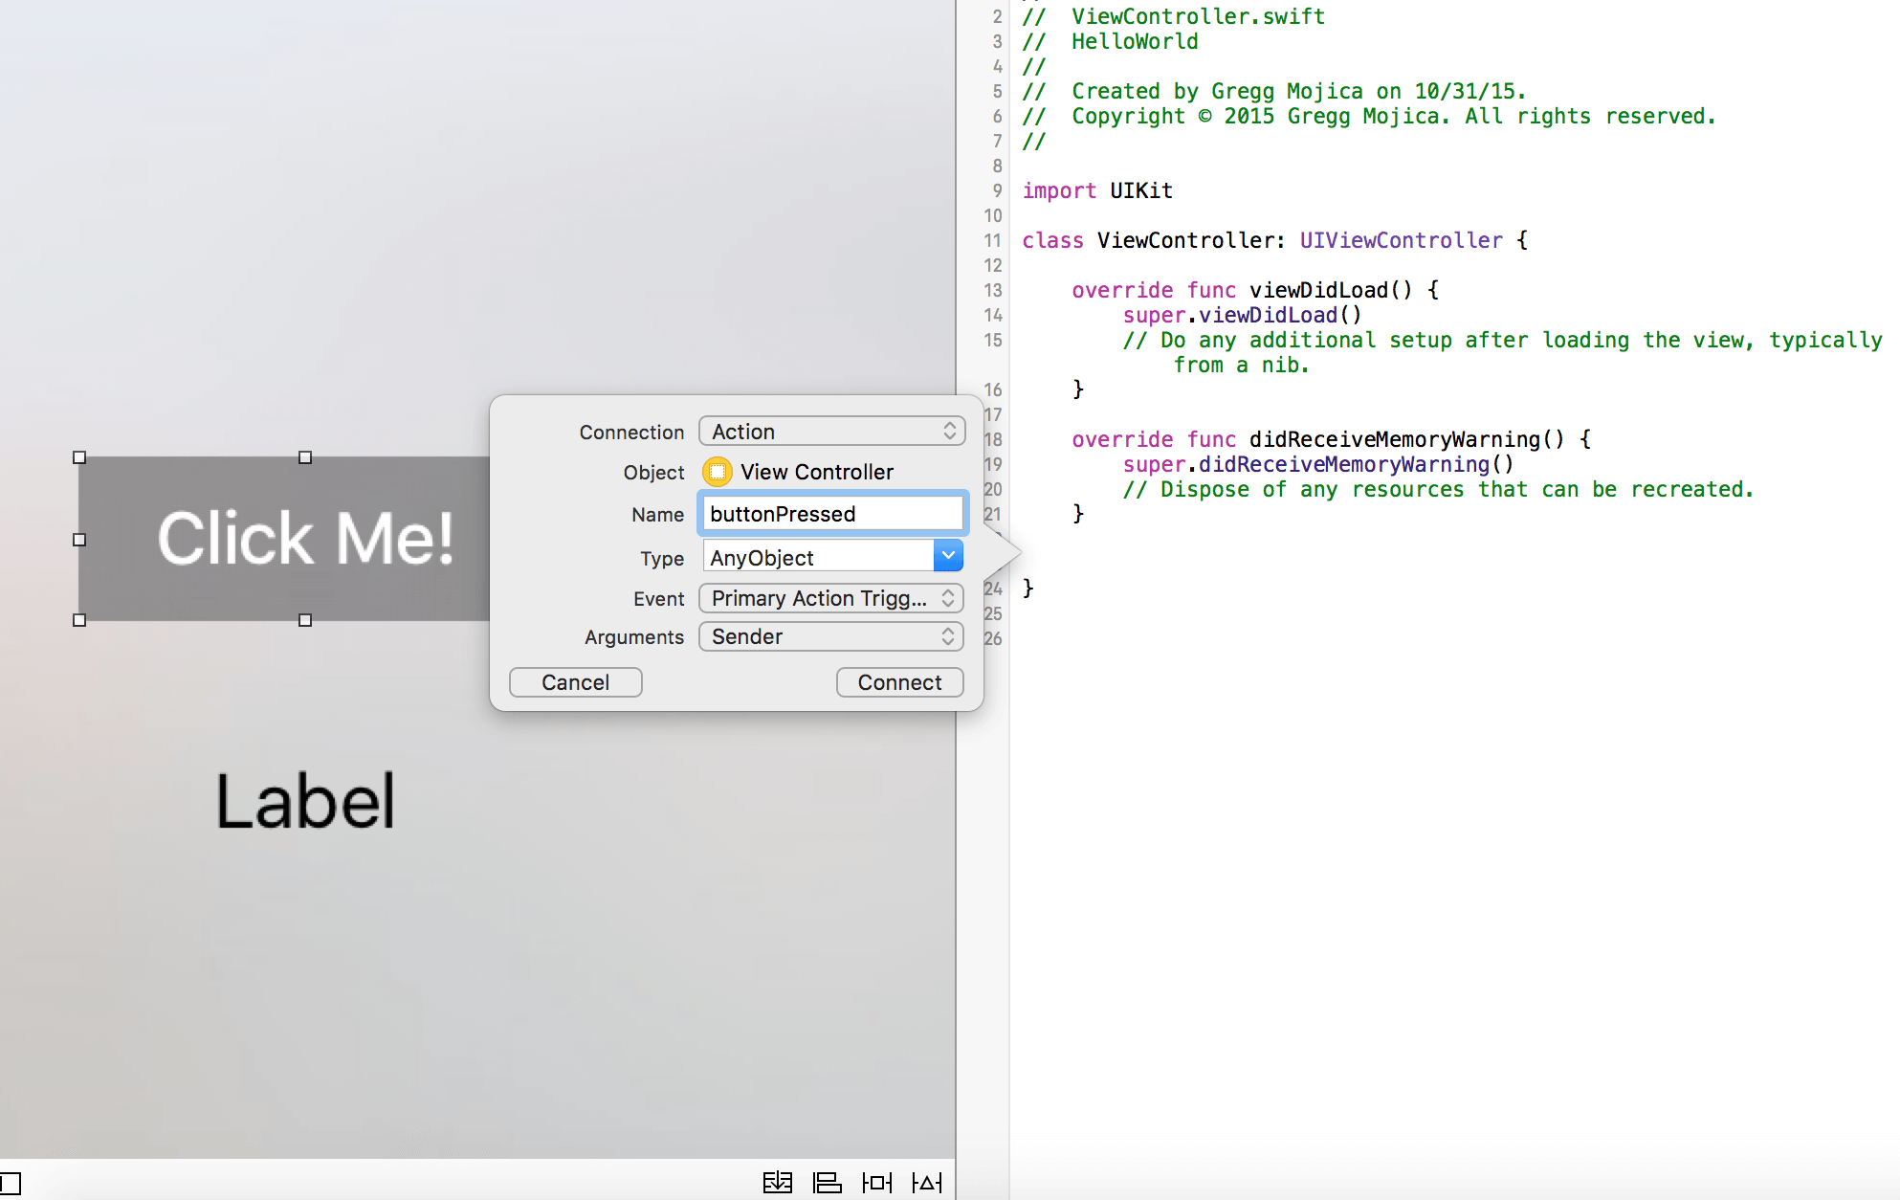Cancel the connection dialog
Screen dimensions: 1900x1200
pyautogui.click(x=575, y=681)
